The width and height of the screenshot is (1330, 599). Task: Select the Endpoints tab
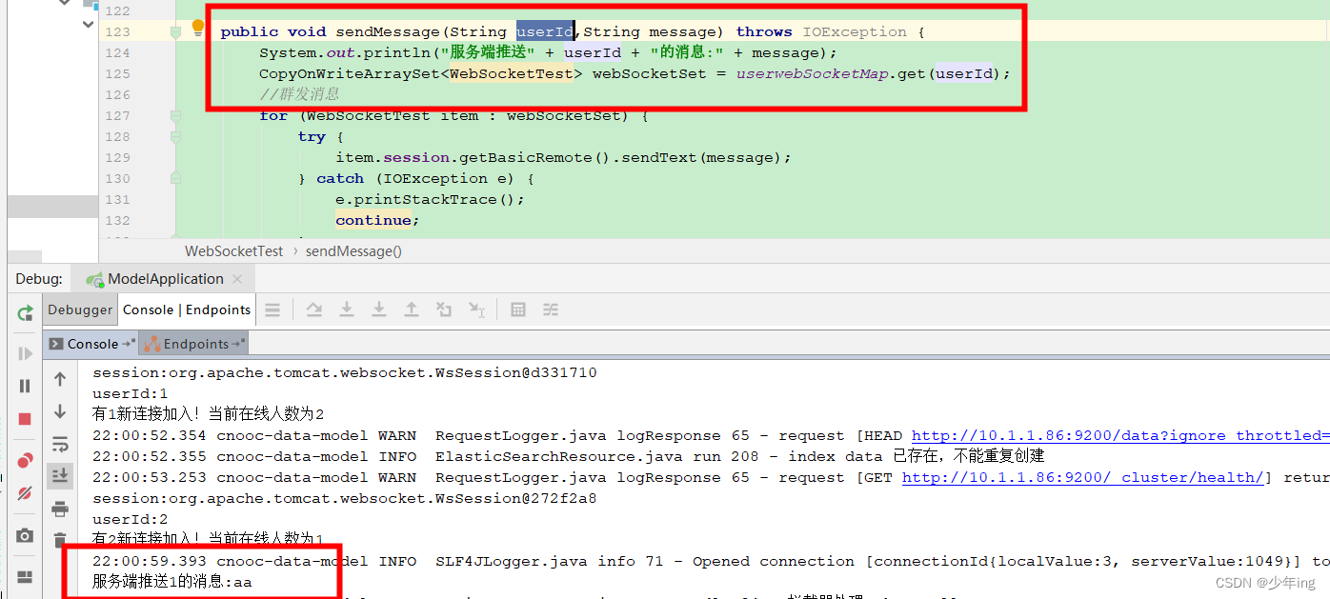(193, 344)
